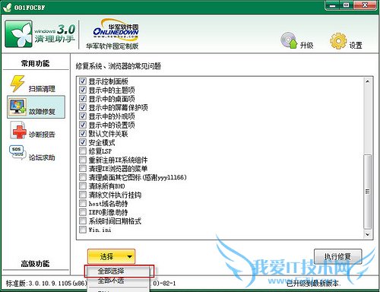Check the 修复LSP checkbox
This screenshot has width=380, height=292.
point(83,151)
